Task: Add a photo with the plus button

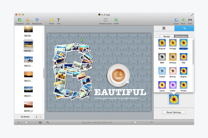Action: (36, 117)
